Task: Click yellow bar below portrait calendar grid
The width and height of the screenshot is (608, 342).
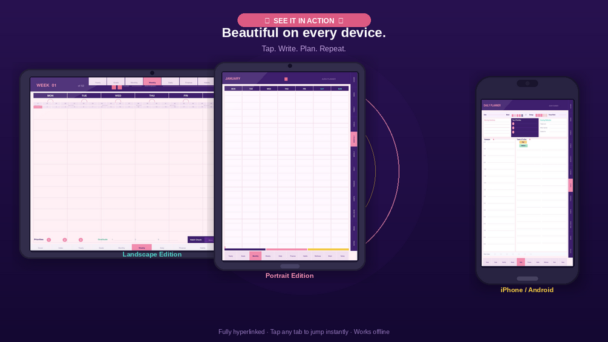Action: coord(328,249)
